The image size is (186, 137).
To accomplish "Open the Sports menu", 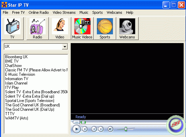I will point(98,12).
